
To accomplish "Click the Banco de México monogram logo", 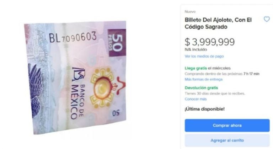I will coord(79,74).
